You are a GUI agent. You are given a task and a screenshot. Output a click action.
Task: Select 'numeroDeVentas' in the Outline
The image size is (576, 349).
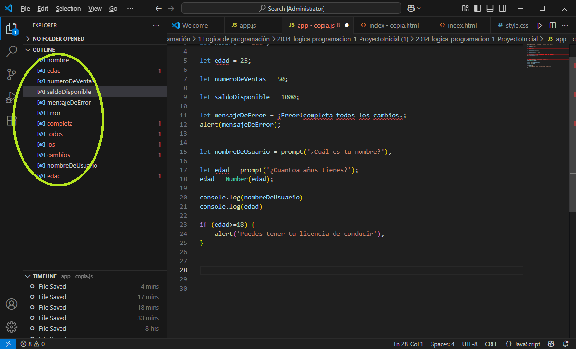pos(95,81)
